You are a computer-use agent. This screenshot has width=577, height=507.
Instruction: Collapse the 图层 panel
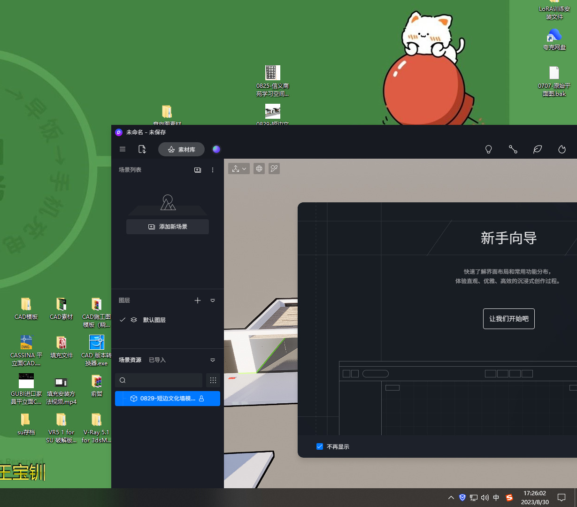coord(213,300)
